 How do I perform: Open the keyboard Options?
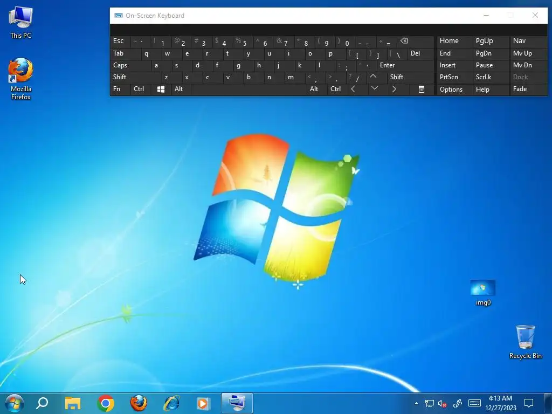(454, 89)
